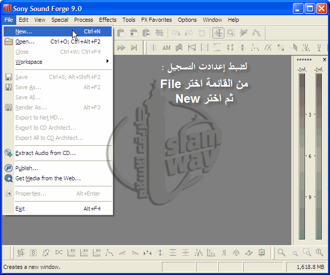Choose Open... in the File menu
This screenshot has height=275, width=330.
pyautogui.click(x=57, y=42)
